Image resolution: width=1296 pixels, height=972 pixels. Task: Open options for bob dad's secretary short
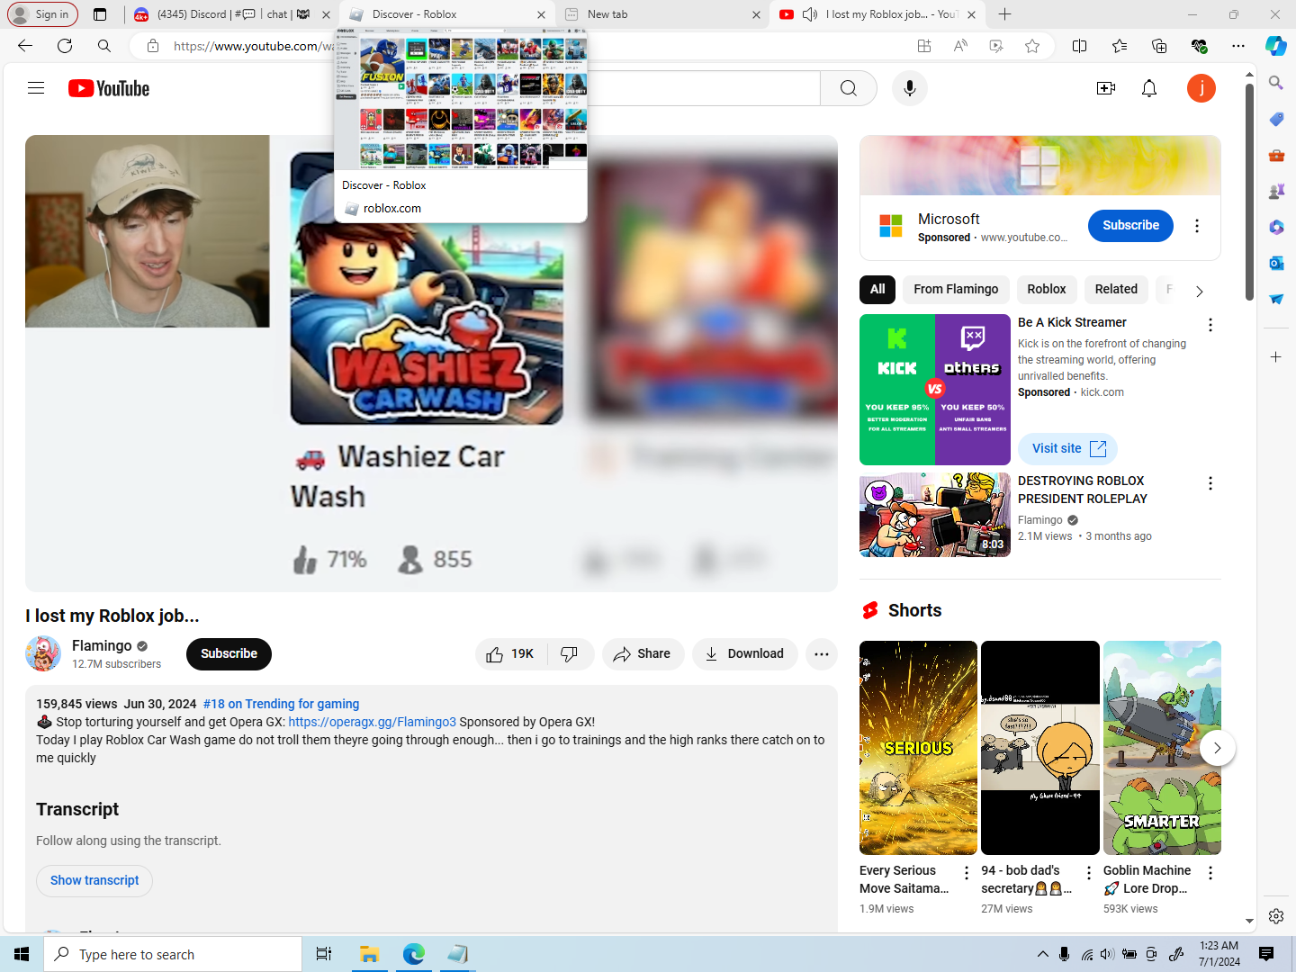1089,873
